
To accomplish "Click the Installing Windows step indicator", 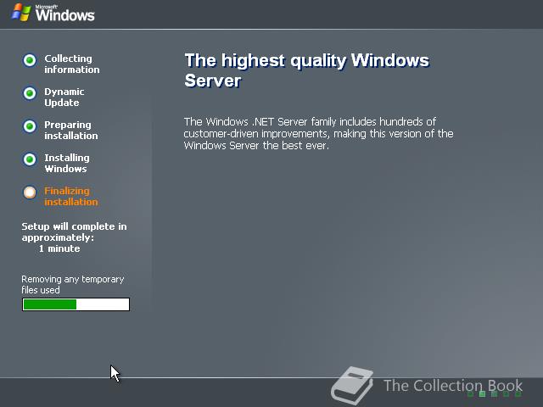I will click(30, 159).
